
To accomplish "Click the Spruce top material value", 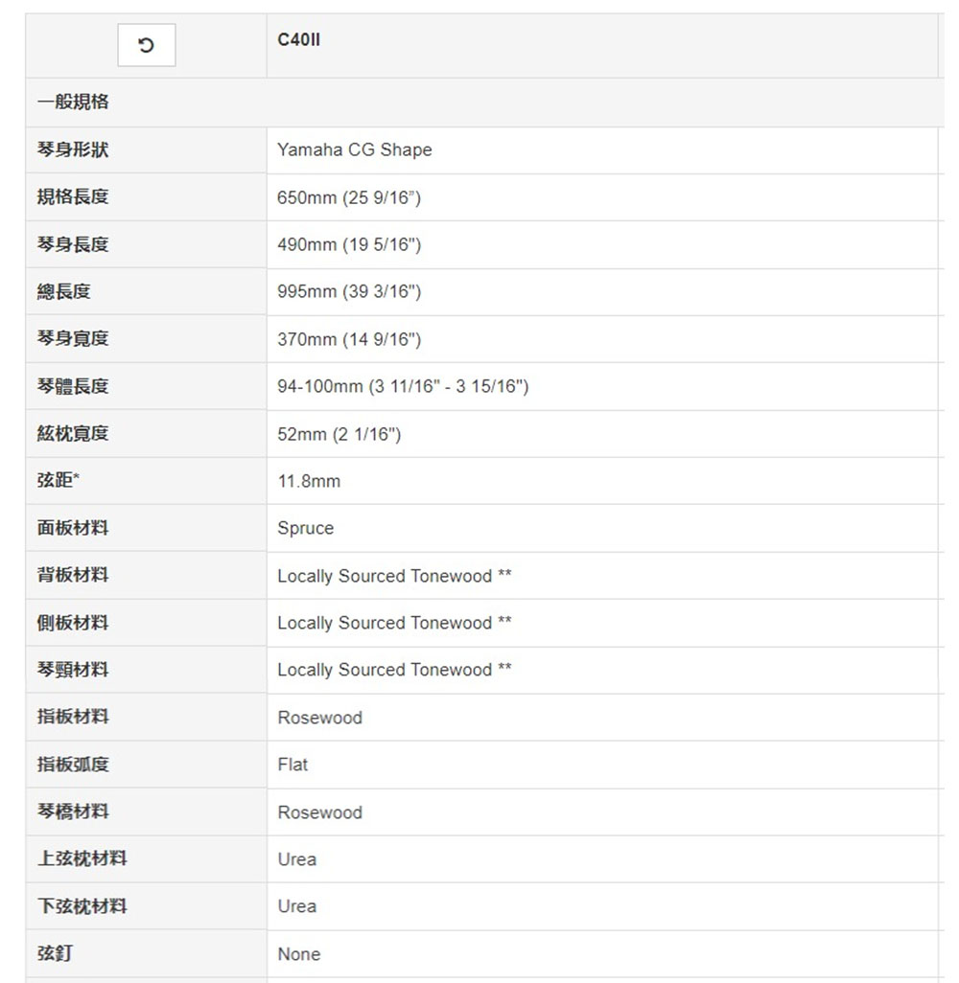I will coord(305,528).
